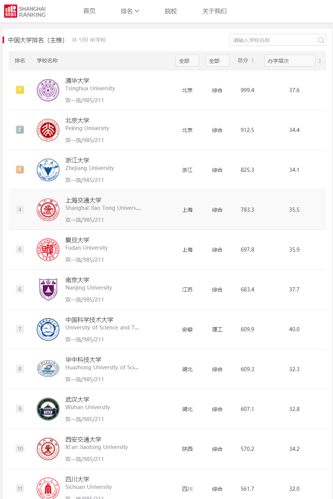Click the USTC blue round logo
The width and height of the screenshot is (333, 499).
tap(48, 329)
